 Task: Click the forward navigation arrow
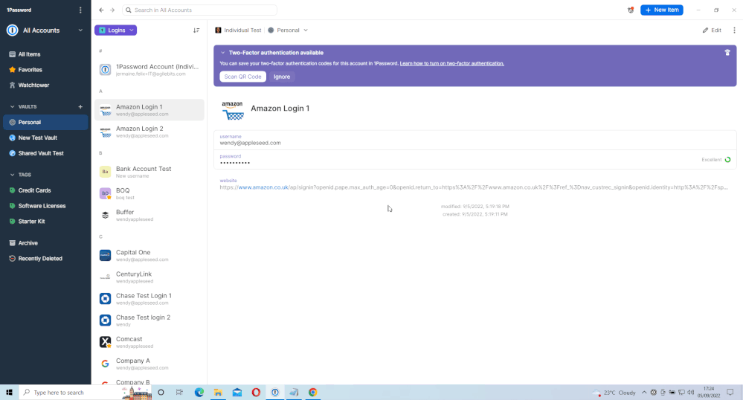(112, 10)
